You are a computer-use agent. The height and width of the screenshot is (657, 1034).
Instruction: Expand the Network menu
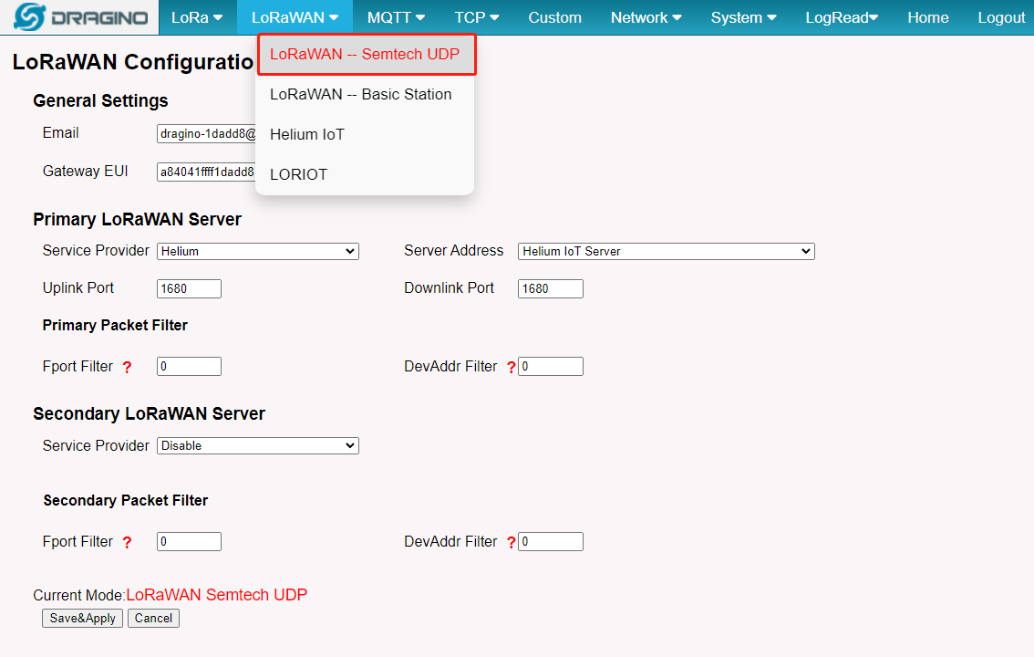pyautogui.click(x=646, y=18)
